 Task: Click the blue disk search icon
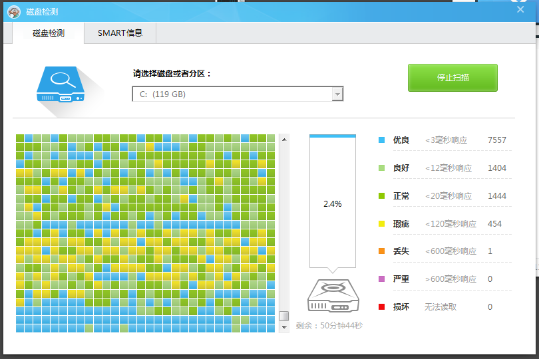pos(64,84)
